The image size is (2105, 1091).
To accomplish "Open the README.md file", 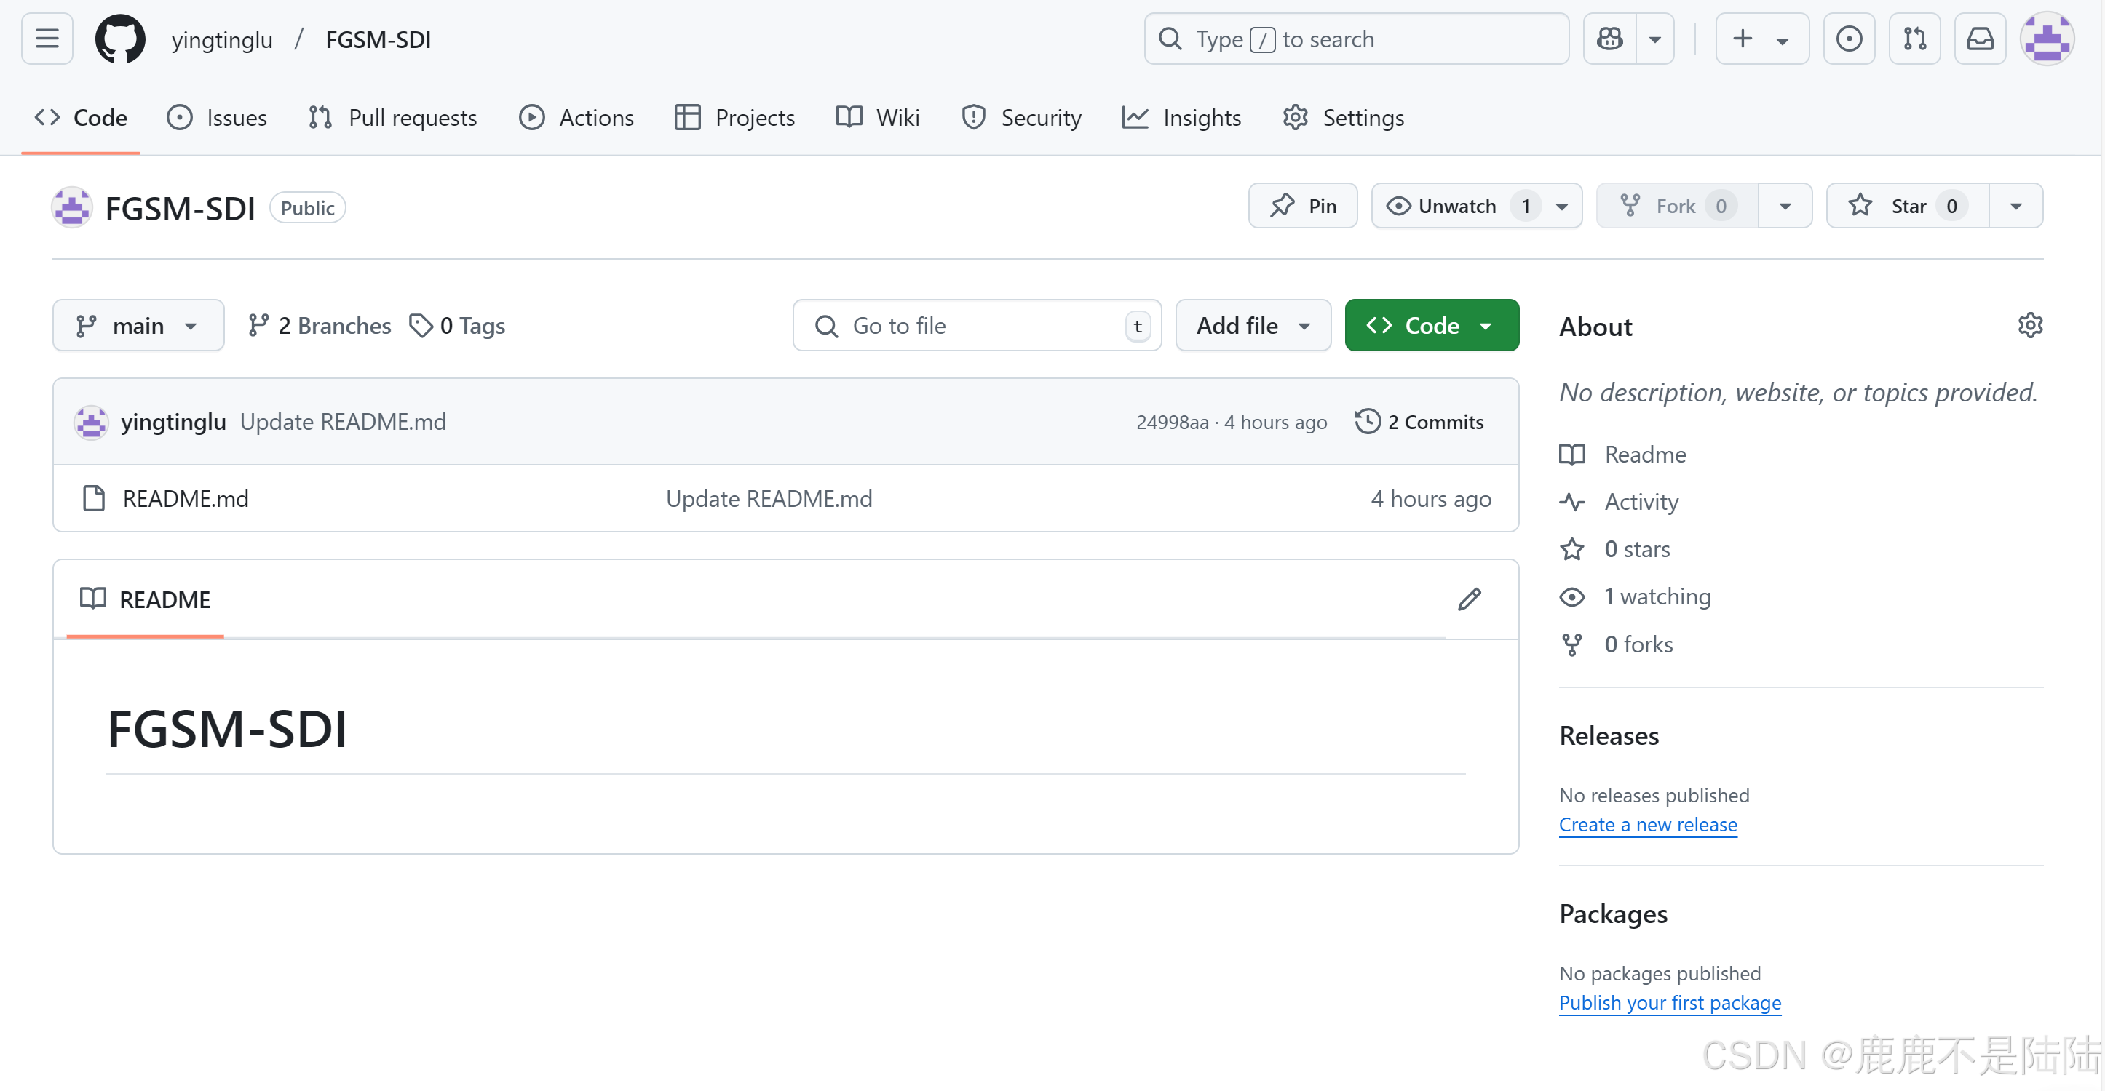I will point(186,499).
